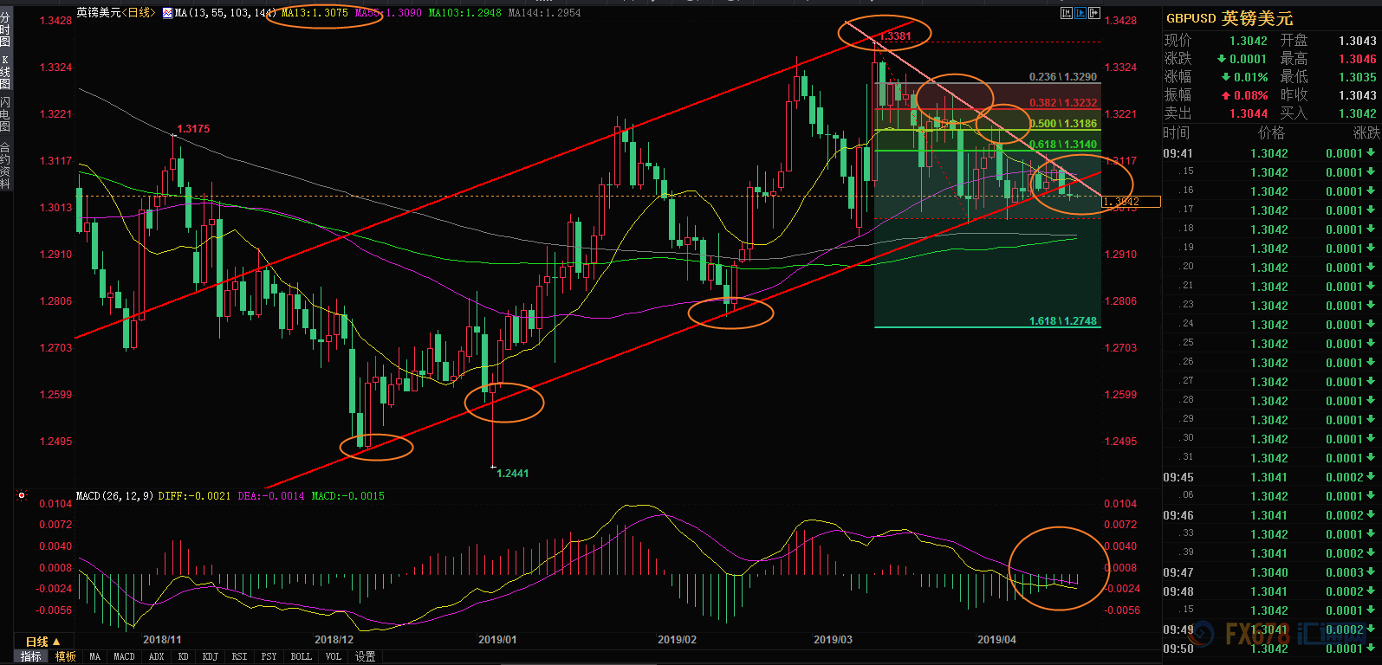Click the third chart layout icon with arrow
The image size is (1382, 665).
point(1094,13)
